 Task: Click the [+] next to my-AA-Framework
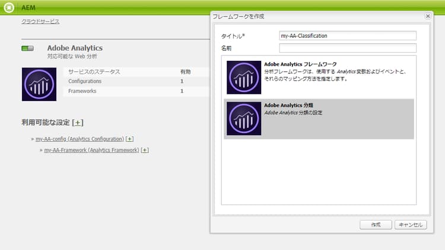(x=145, y=150)
